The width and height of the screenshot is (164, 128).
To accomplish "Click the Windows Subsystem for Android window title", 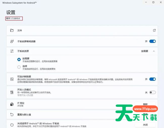I will click(x=19, y=3).
